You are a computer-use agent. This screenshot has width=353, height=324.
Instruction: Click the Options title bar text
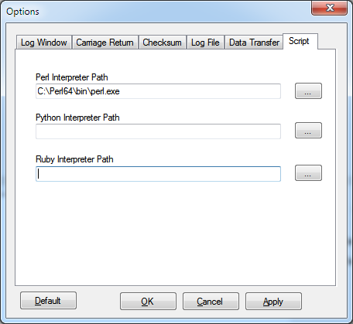tap(22, 12)
